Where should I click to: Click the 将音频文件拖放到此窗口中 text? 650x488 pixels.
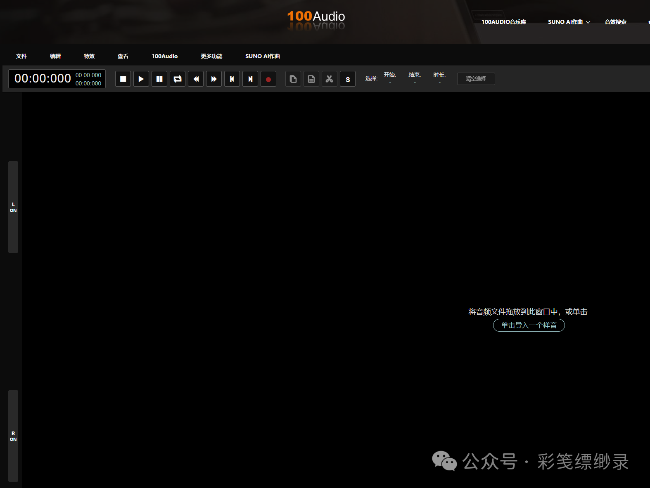click(513, 312)
